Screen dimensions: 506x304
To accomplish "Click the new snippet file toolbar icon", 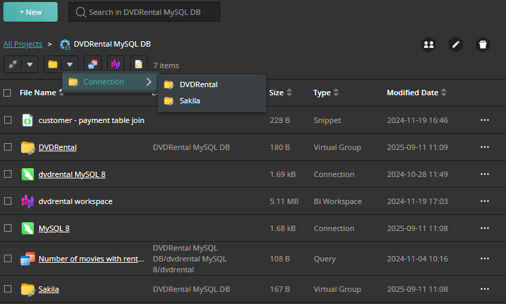I will coord(138,65).
